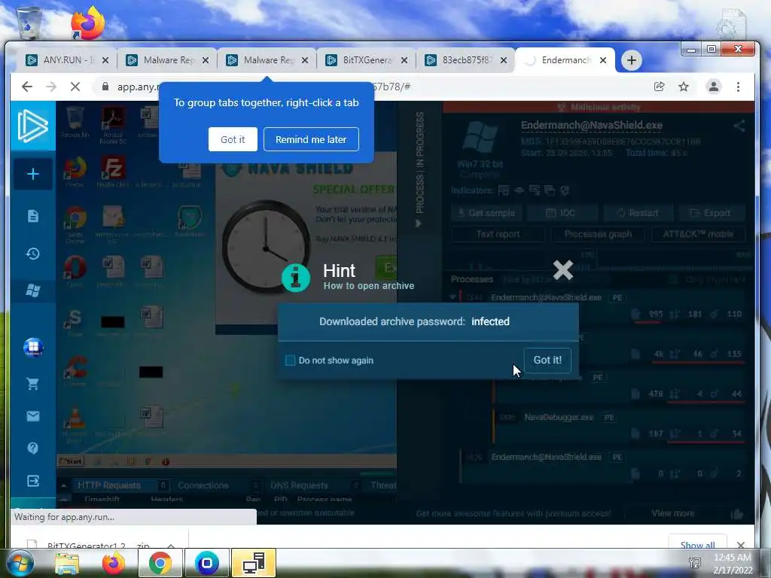Expand the HTTP Requests panel arrow
Viewport: 771px width, 578px height.
click(x=64, y=485)
